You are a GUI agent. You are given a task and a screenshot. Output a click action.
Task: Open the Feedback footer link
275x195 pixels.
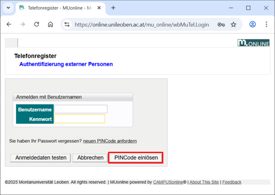coord(232,182)
